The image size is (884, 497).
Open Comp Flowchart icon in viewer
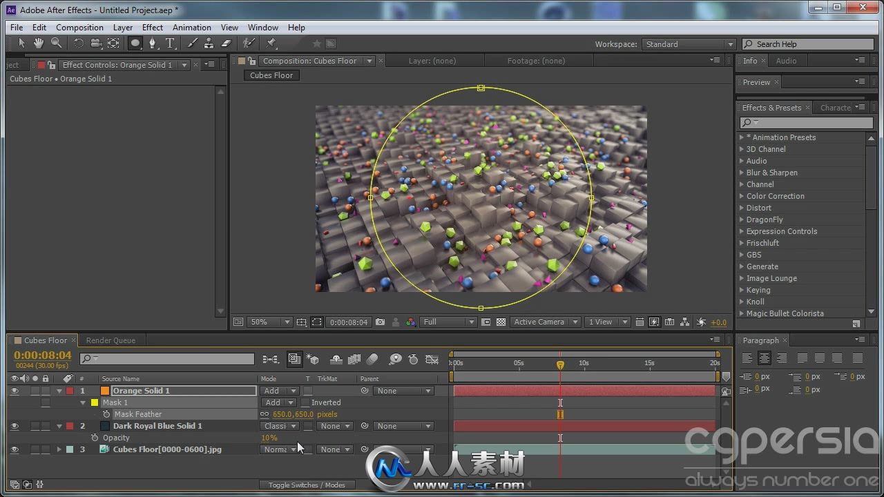(x=685, y=322)
